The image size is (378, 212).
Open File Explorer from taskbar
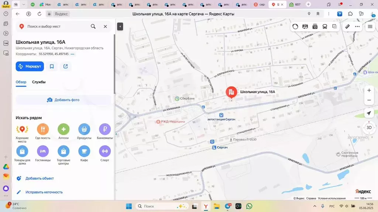pyautogui.click(x=216, y=206)
